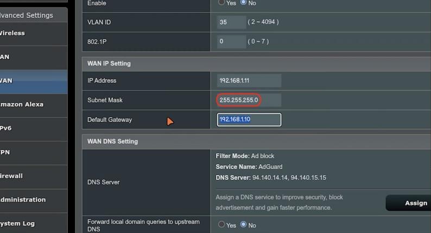Click the VLAN ID range hint (2 ~ 4094)

pyautogui.click(x=263, y=22)
